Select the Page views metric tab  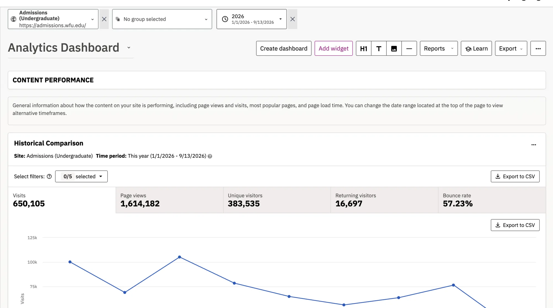(x=169, y=200)
